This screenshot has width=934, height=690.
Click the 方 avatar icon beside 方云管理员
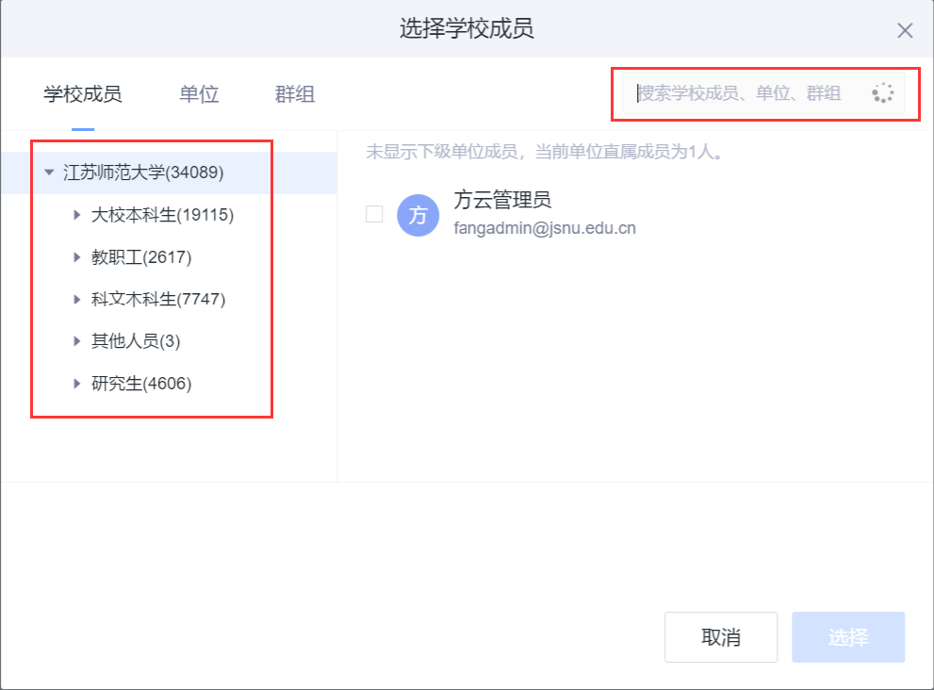[x=418, y=215]
